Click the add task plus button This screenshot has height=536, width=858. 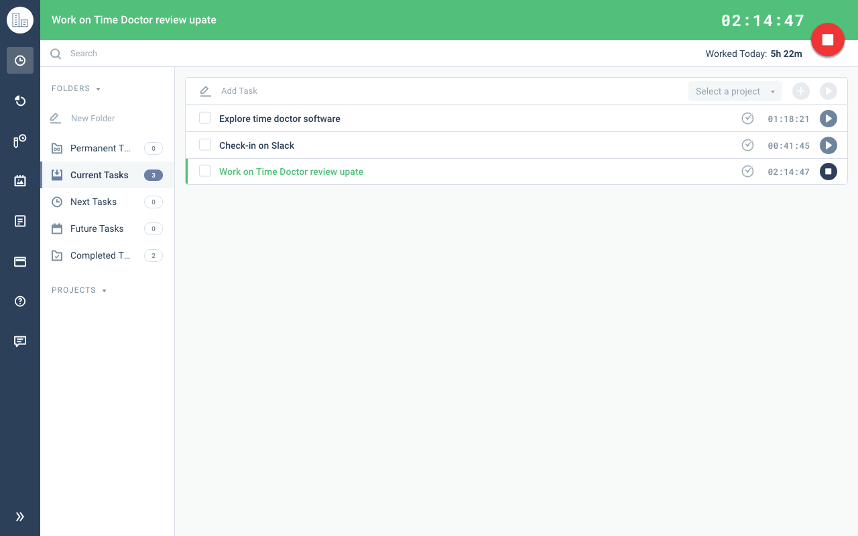click(x=801, y=91)
